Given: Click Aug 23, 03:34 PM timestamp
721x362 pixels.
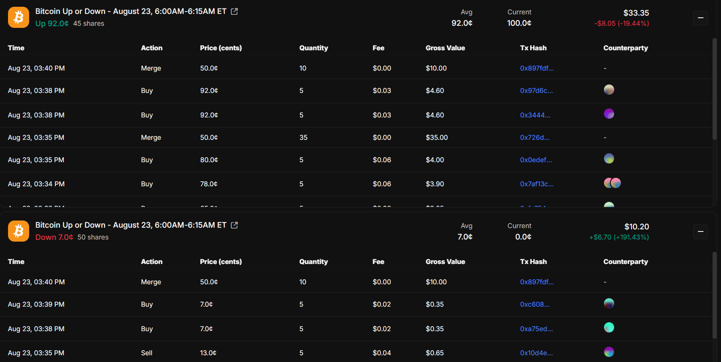Looking at the screenshot, I should click(36, 184).
